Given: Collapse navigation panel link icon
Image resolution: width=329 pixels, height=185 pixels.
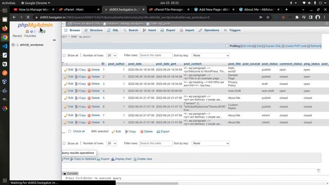Looking at the screenshot, I should [x=54, y=40].
